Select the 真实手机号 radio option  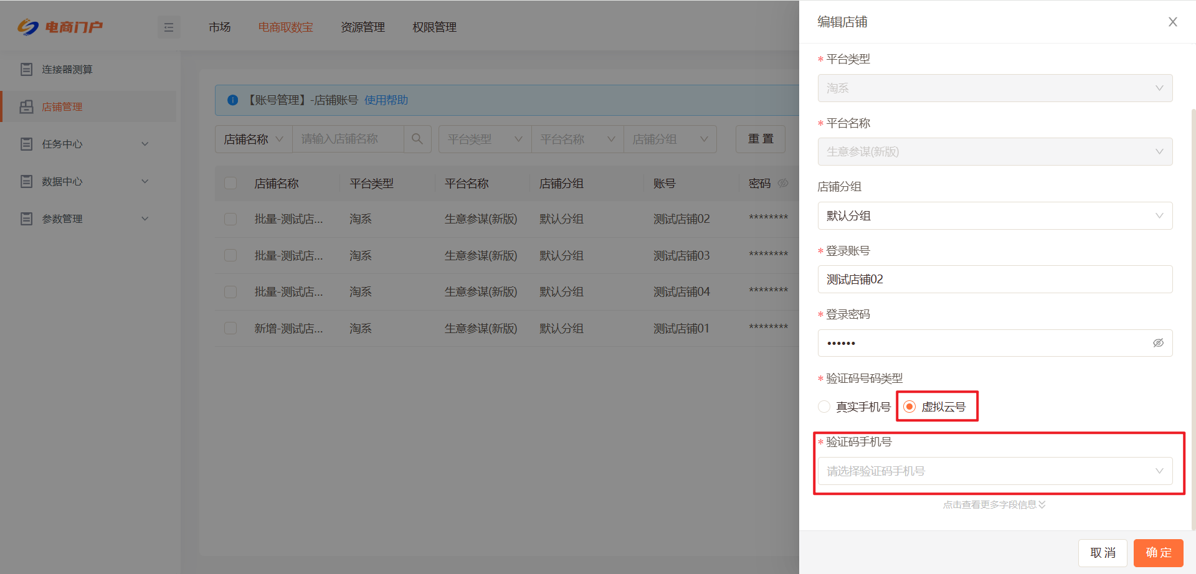tap(824, 407)
